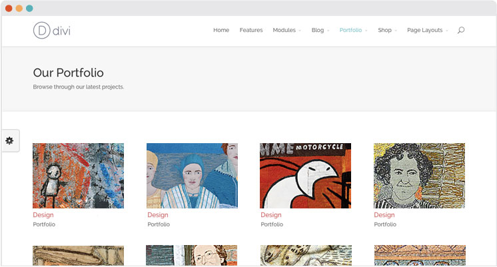Open the curly-haired portrait thumbnail
The image size is (497, 267).
[x=419, y=176]
